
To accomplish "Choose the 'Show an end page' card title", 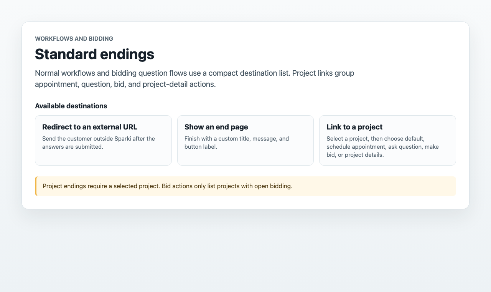I will pyautogui.click(x=216, y=127).
